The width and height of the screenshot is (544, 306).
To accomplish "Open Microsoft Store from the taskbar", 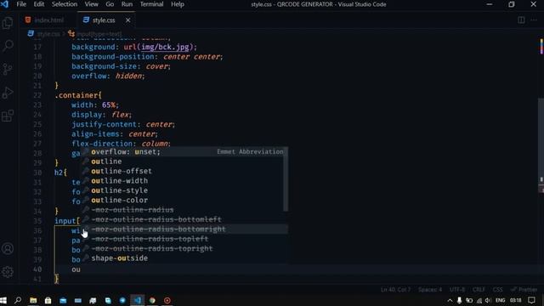I will pyautogui.click(x=48, y=300).
